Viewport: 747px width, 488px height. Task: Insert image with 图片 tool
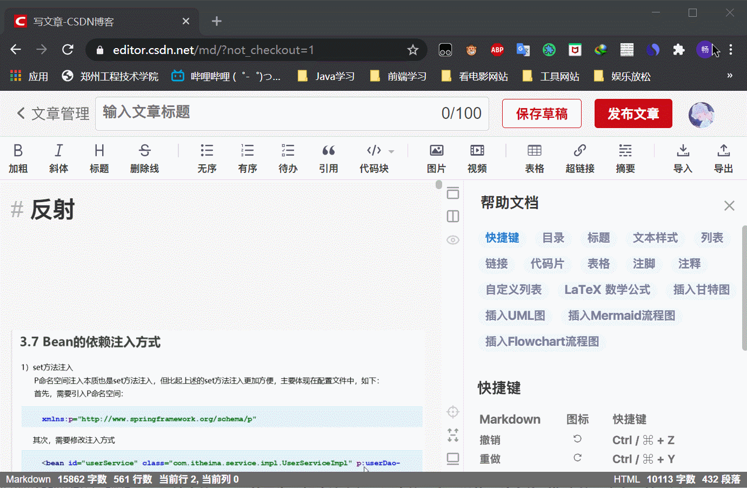(x=436, y=158)
